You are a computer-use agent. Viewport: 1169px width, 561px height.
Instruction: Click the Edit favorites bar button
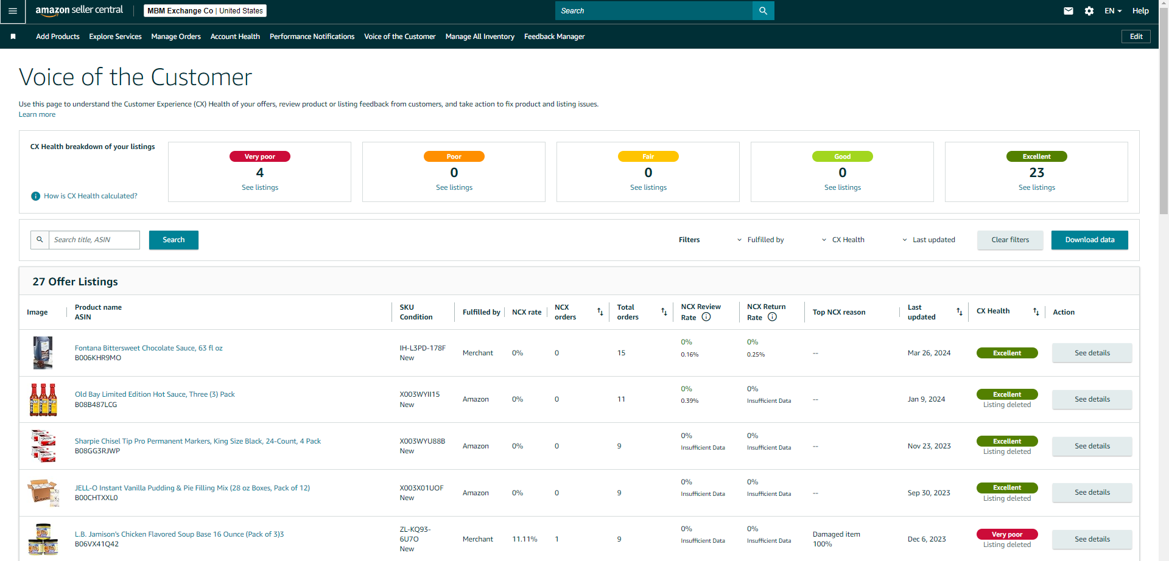1136,37
